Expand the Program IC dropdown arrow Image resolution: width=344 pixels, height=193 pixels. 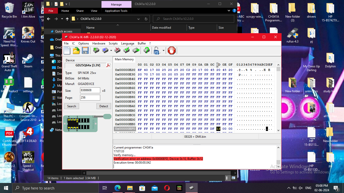pos(111,51)
